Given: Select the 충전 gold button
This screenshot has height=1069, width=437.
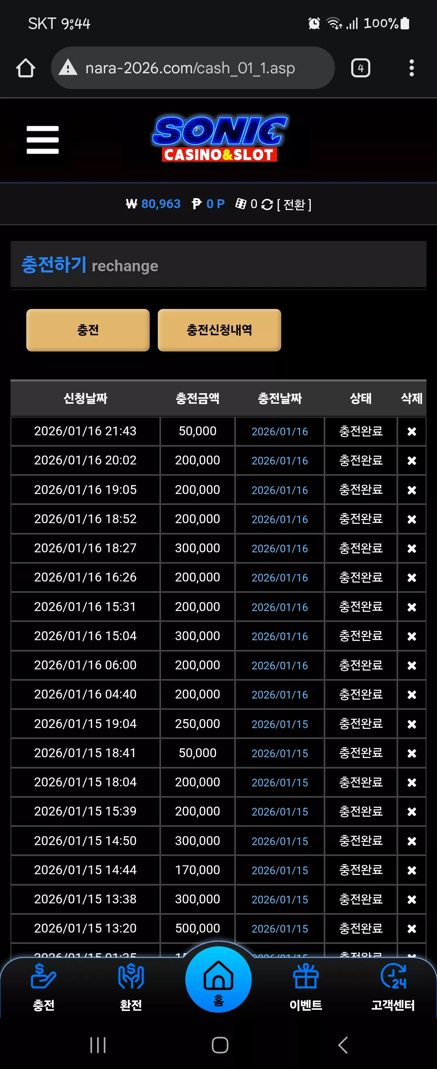Looking at the screenshot, I should point(88,330).
